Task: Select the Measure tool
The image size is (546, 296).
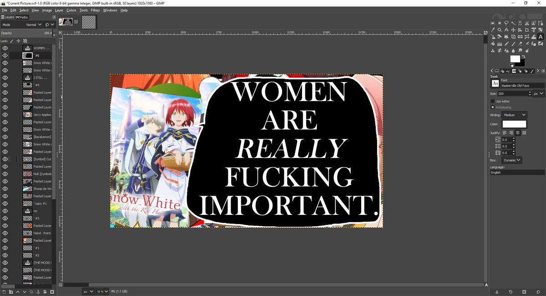Action: click(x=506, y=30)
